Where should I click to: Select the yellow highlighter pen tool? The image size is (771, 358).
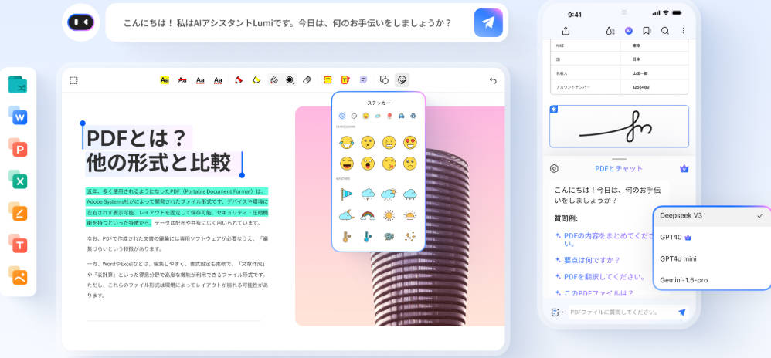tap(256, 79)
